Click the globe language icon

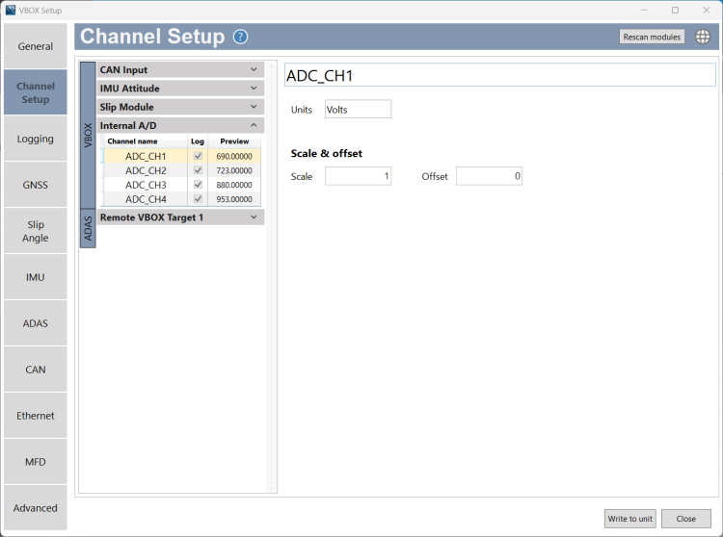click(703, 37)
